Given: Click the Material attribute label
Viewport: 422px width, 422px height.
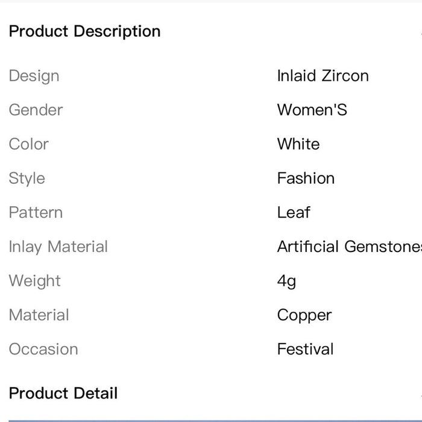Looking at the screenshot, I should (39, 315).
